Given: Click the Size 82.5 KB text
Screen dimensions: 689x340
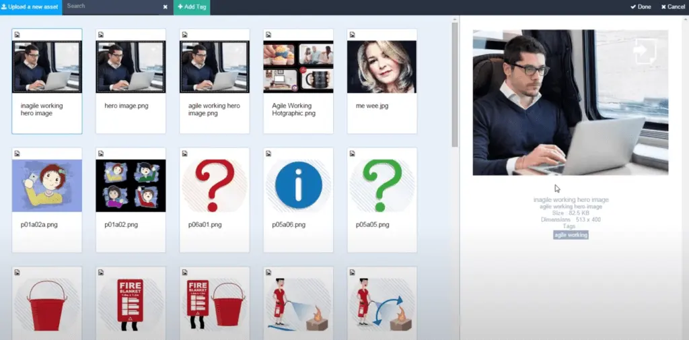Looking at the screenshot, I should pyautogui.click(x=571, y=213).
